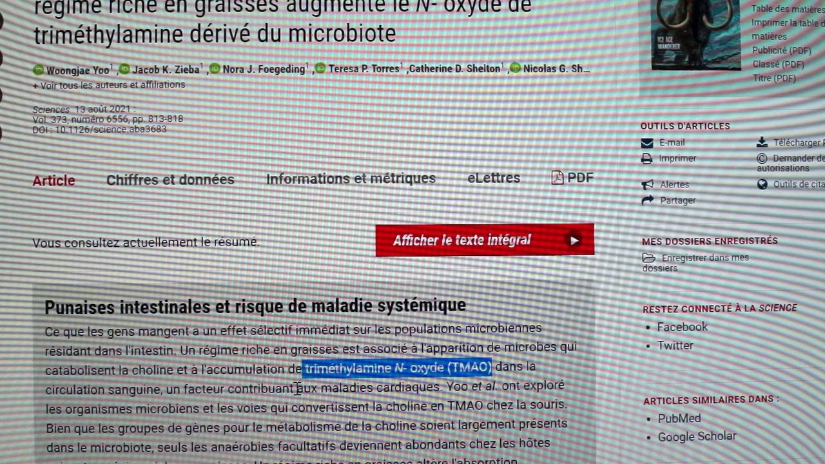Open the Facebook link

(x=682, y=327)
